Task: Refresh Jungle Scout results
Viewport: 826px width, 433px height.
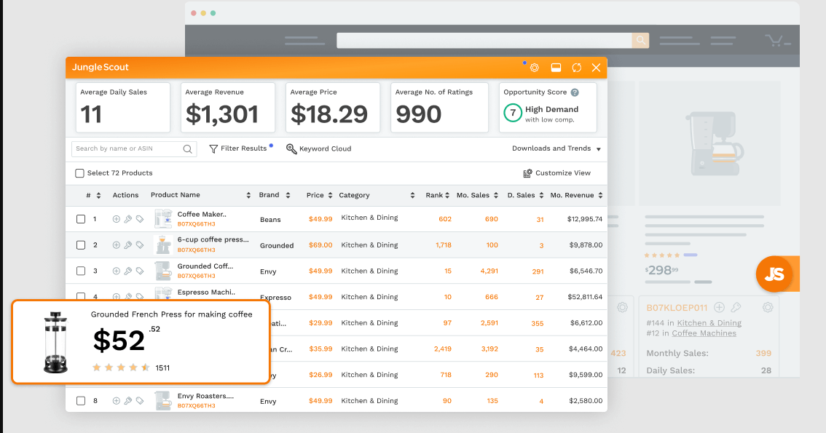Action: 577,68
